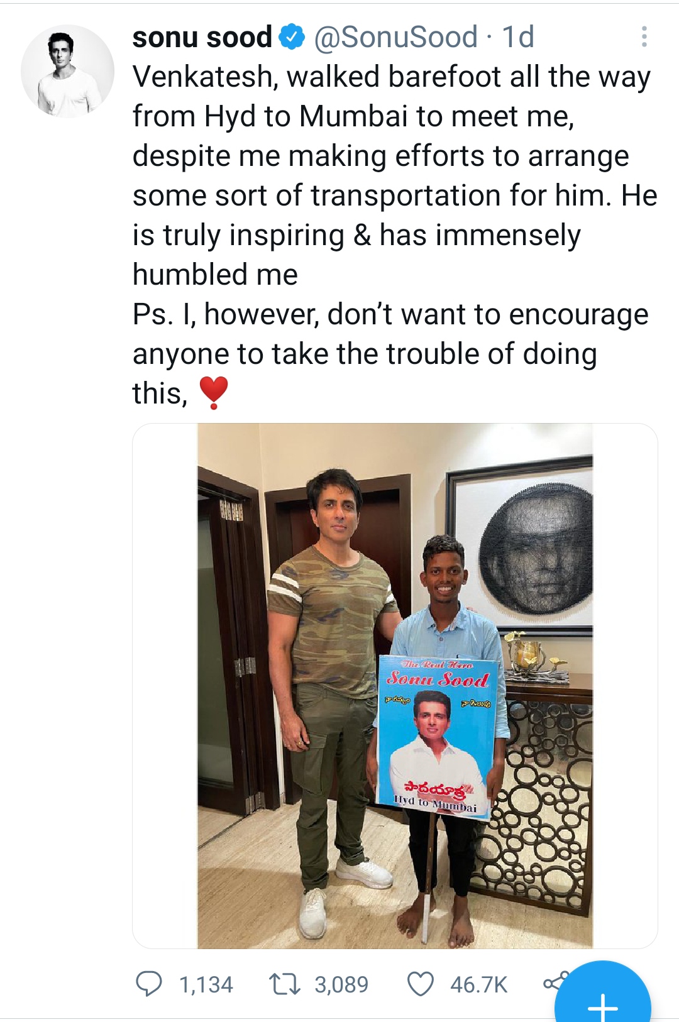Click the retweet arrows icon
This screenshot has width=679, height=1022.
tap(285, 984)
